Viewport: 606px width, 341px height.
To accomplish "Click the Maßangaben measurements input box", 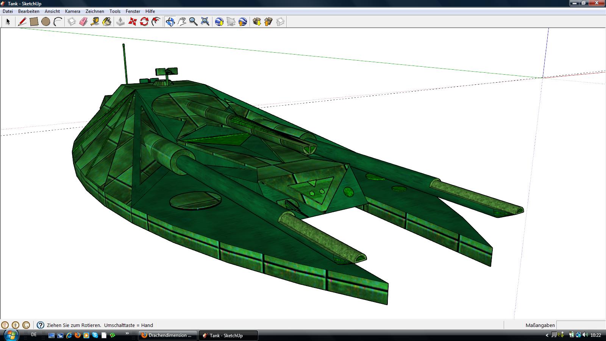I will coord(580,325).
